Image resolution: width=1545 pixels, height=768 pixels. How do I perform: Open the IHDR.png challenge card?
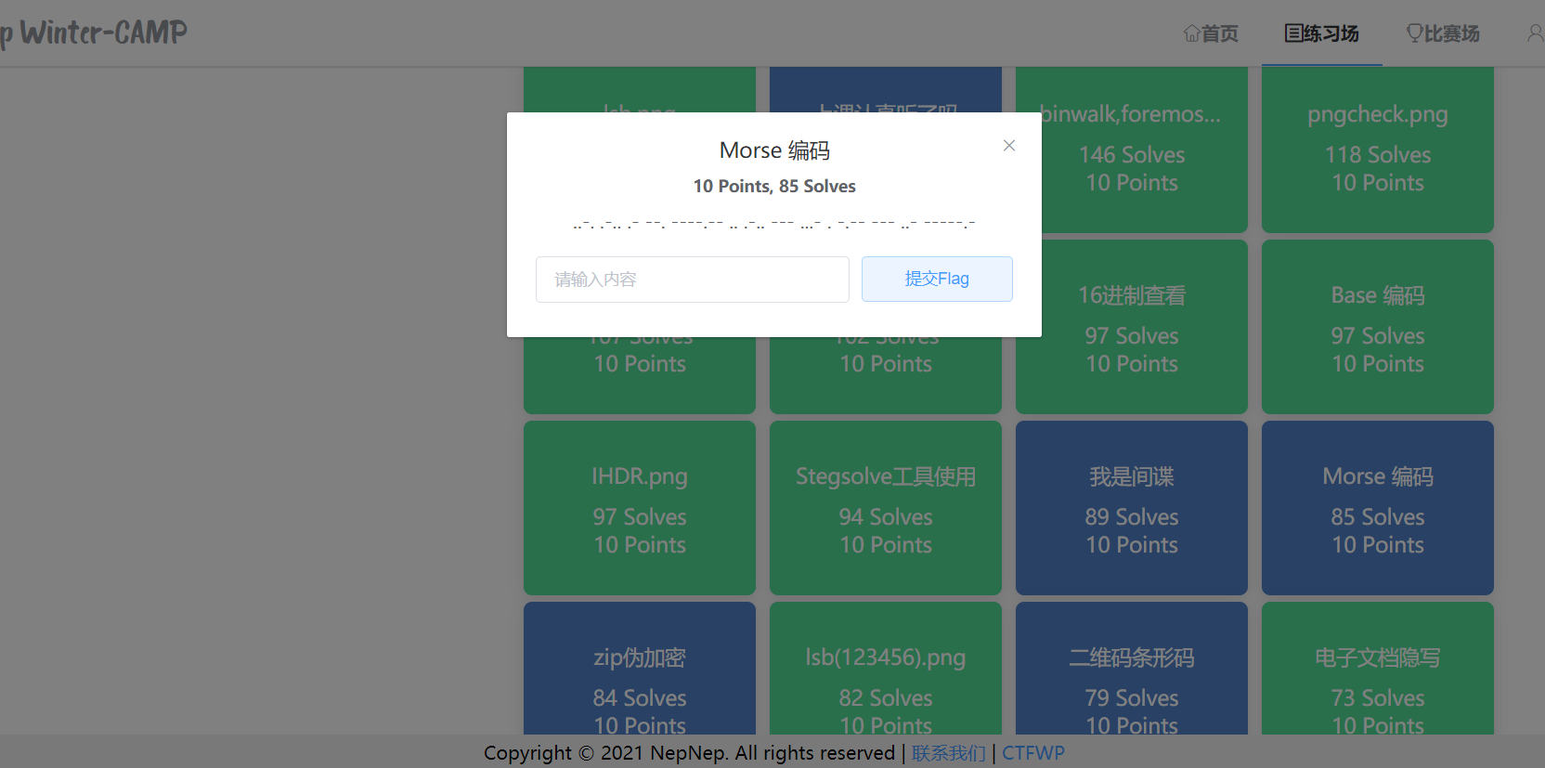pyautogui.click(x=640, y=508)
